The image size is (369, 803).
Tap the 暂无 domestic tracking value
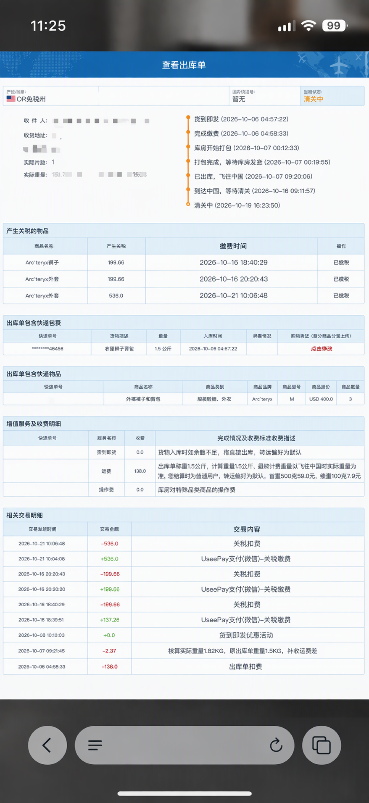pos(239,99)
